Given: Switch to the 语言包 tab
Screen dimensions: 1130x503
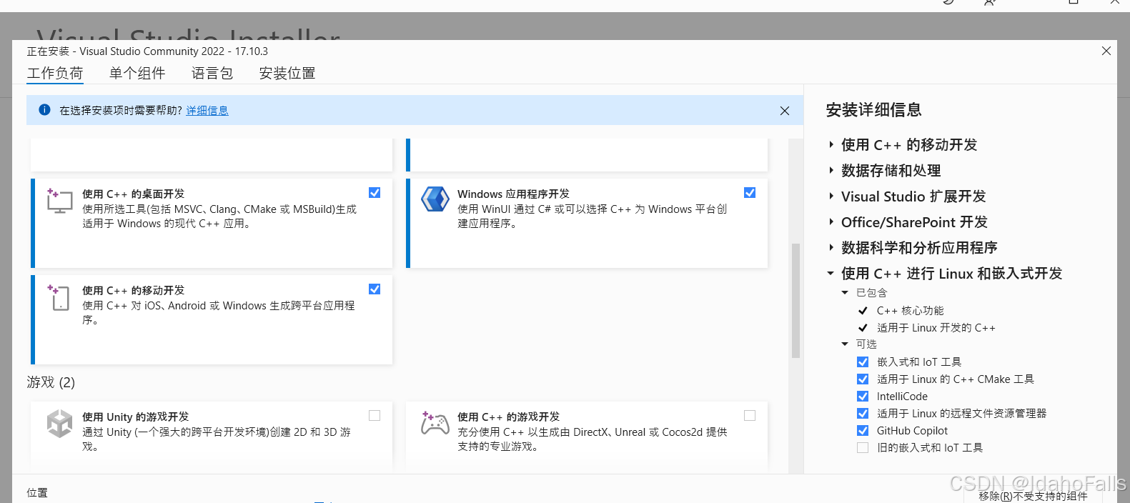Looking at the screenshot, I should click(x=212, y=73).
